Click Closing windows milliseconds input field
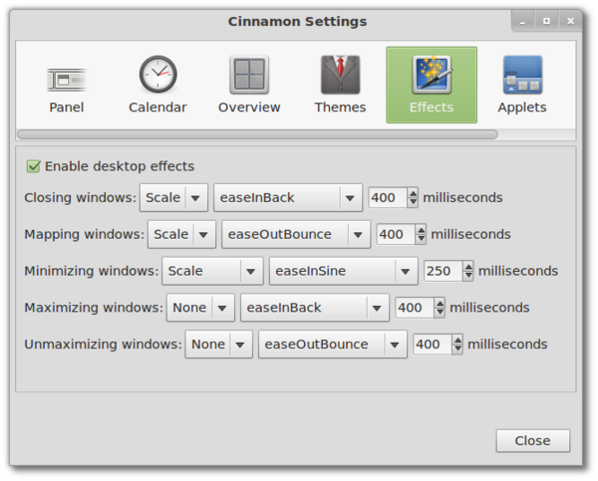Viewport: 598px width, 481px height. 387,197
